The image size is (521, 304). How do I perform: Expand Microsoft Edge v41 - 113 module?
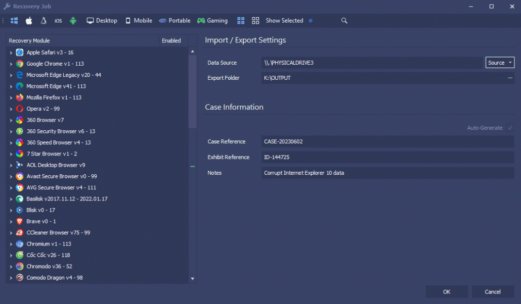pyautogui.click(x=11, y=87)
